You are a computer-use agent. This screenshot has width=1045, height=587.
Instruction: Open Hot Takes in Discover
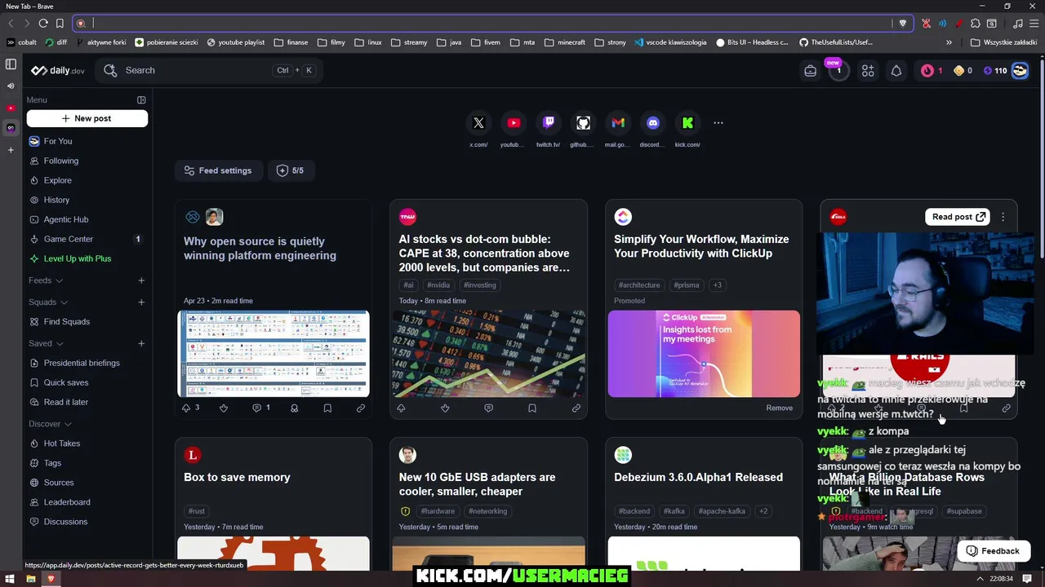(87, 444)
